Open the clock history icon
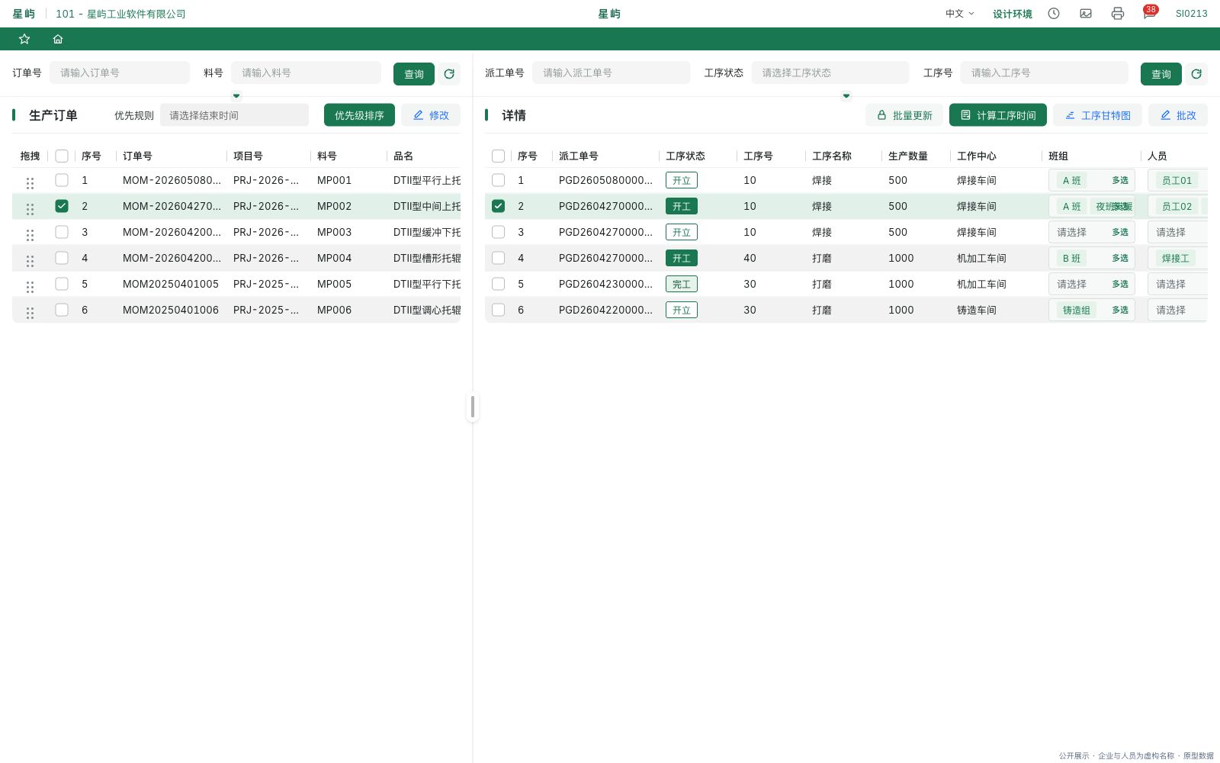The image size is (1220, 763). (x=1054, y=13)
